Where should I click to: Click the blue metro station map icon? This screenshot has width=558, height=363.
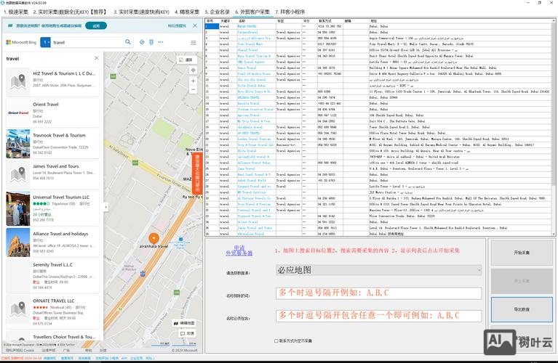click(x=180, y=239)
